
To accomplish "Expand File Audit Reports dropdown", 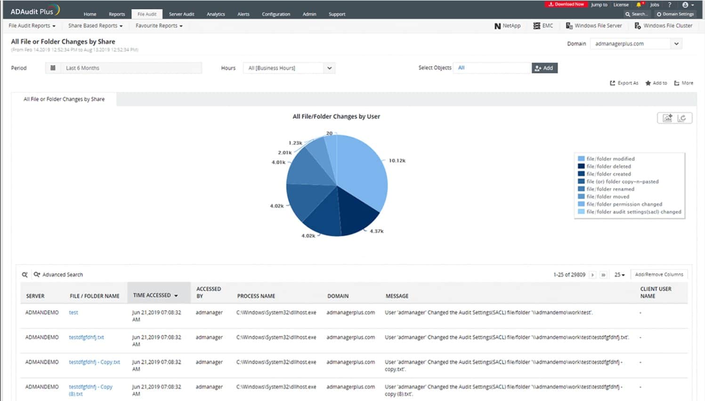I will click(32, 26).
